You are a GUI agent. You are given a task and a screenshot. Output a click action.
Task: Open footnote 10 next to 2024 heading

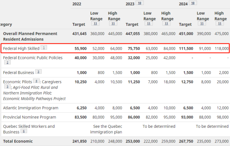pyautogui.click(x=193, y=3)
